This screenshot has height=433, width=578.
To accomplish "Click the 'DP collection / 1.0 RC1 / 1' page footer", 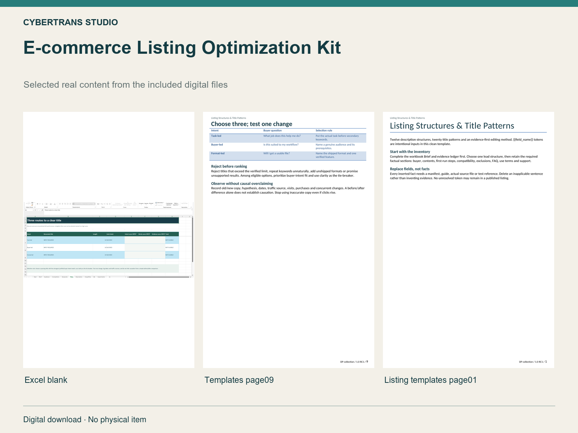I will (x=533, y=362).
